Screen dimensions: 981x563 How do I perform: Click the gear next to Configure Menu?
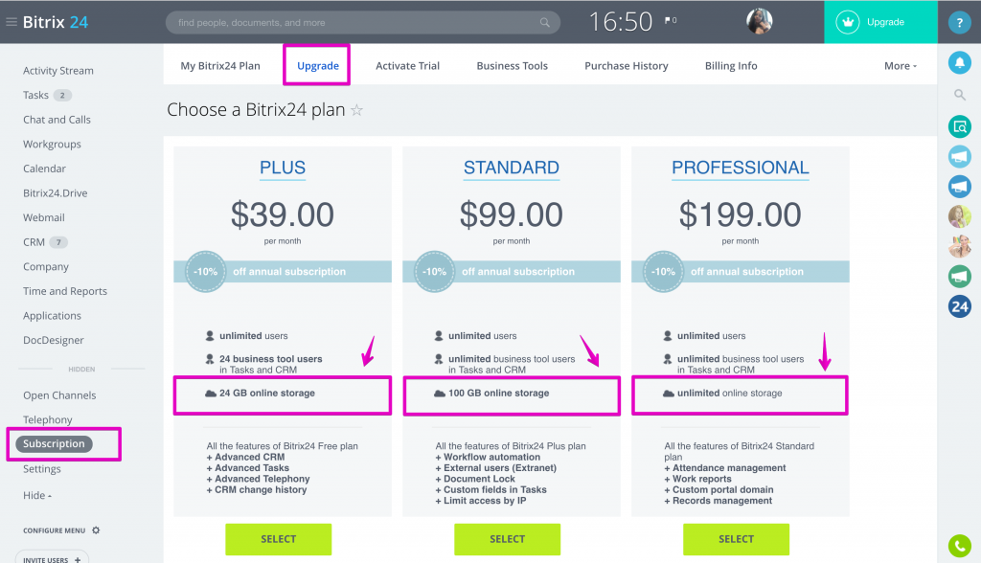[x=96, y=529]
